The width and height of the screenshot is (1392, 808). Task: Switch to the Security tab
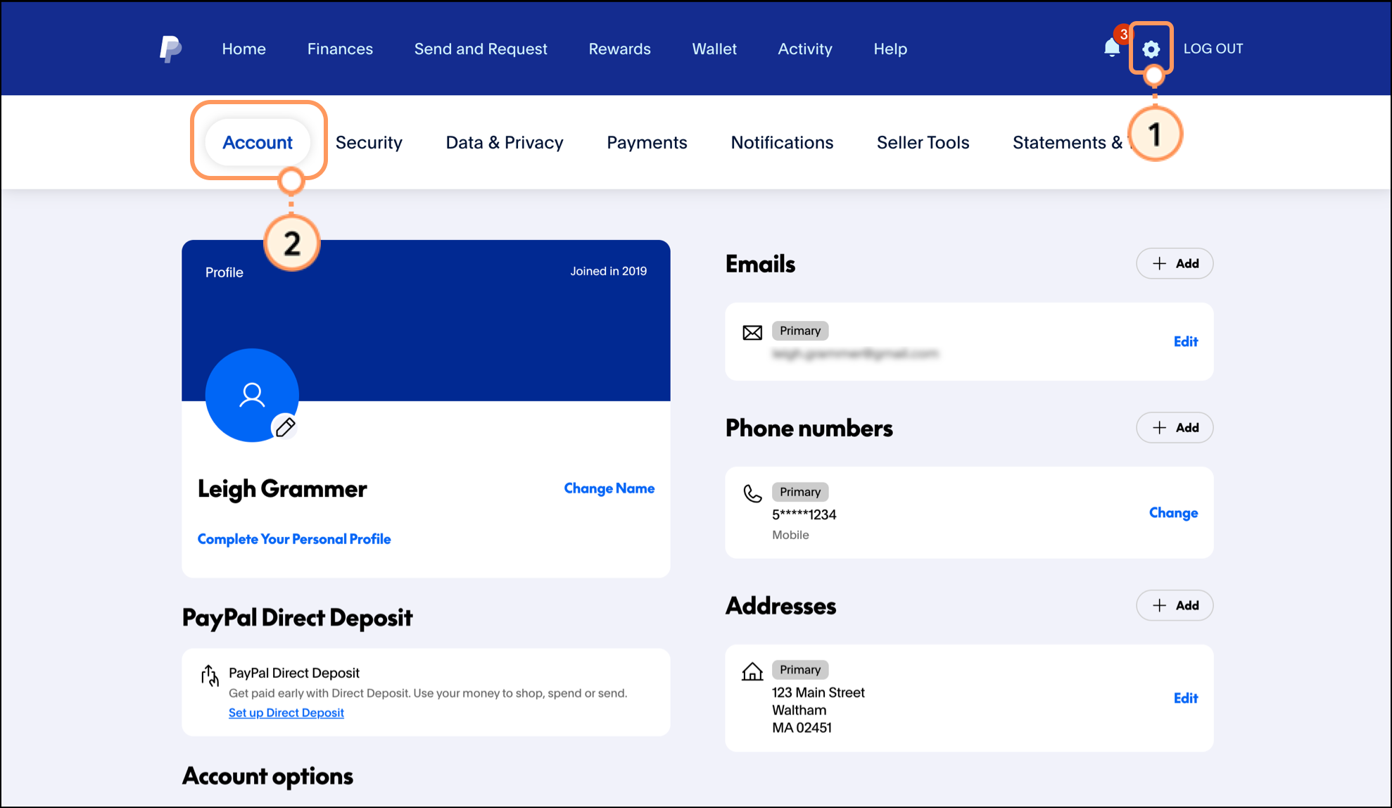pos(369,142)
